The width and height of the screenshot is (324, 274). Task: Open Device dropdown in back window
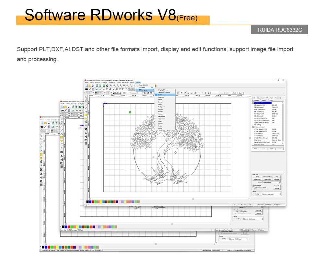point(240,239)
